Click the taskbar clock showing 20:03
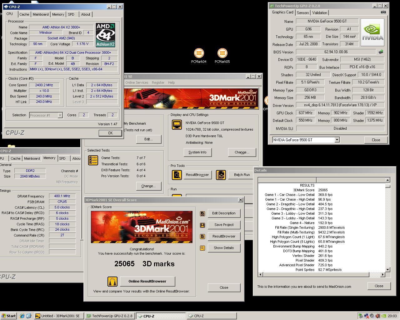 pos(392,316)
